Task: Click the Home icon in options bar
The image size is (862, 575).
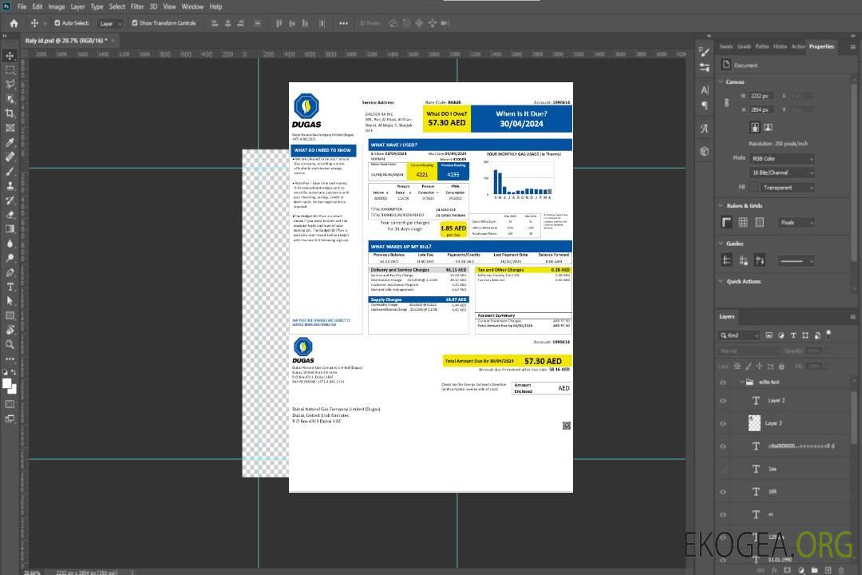Action: [14, 23]
